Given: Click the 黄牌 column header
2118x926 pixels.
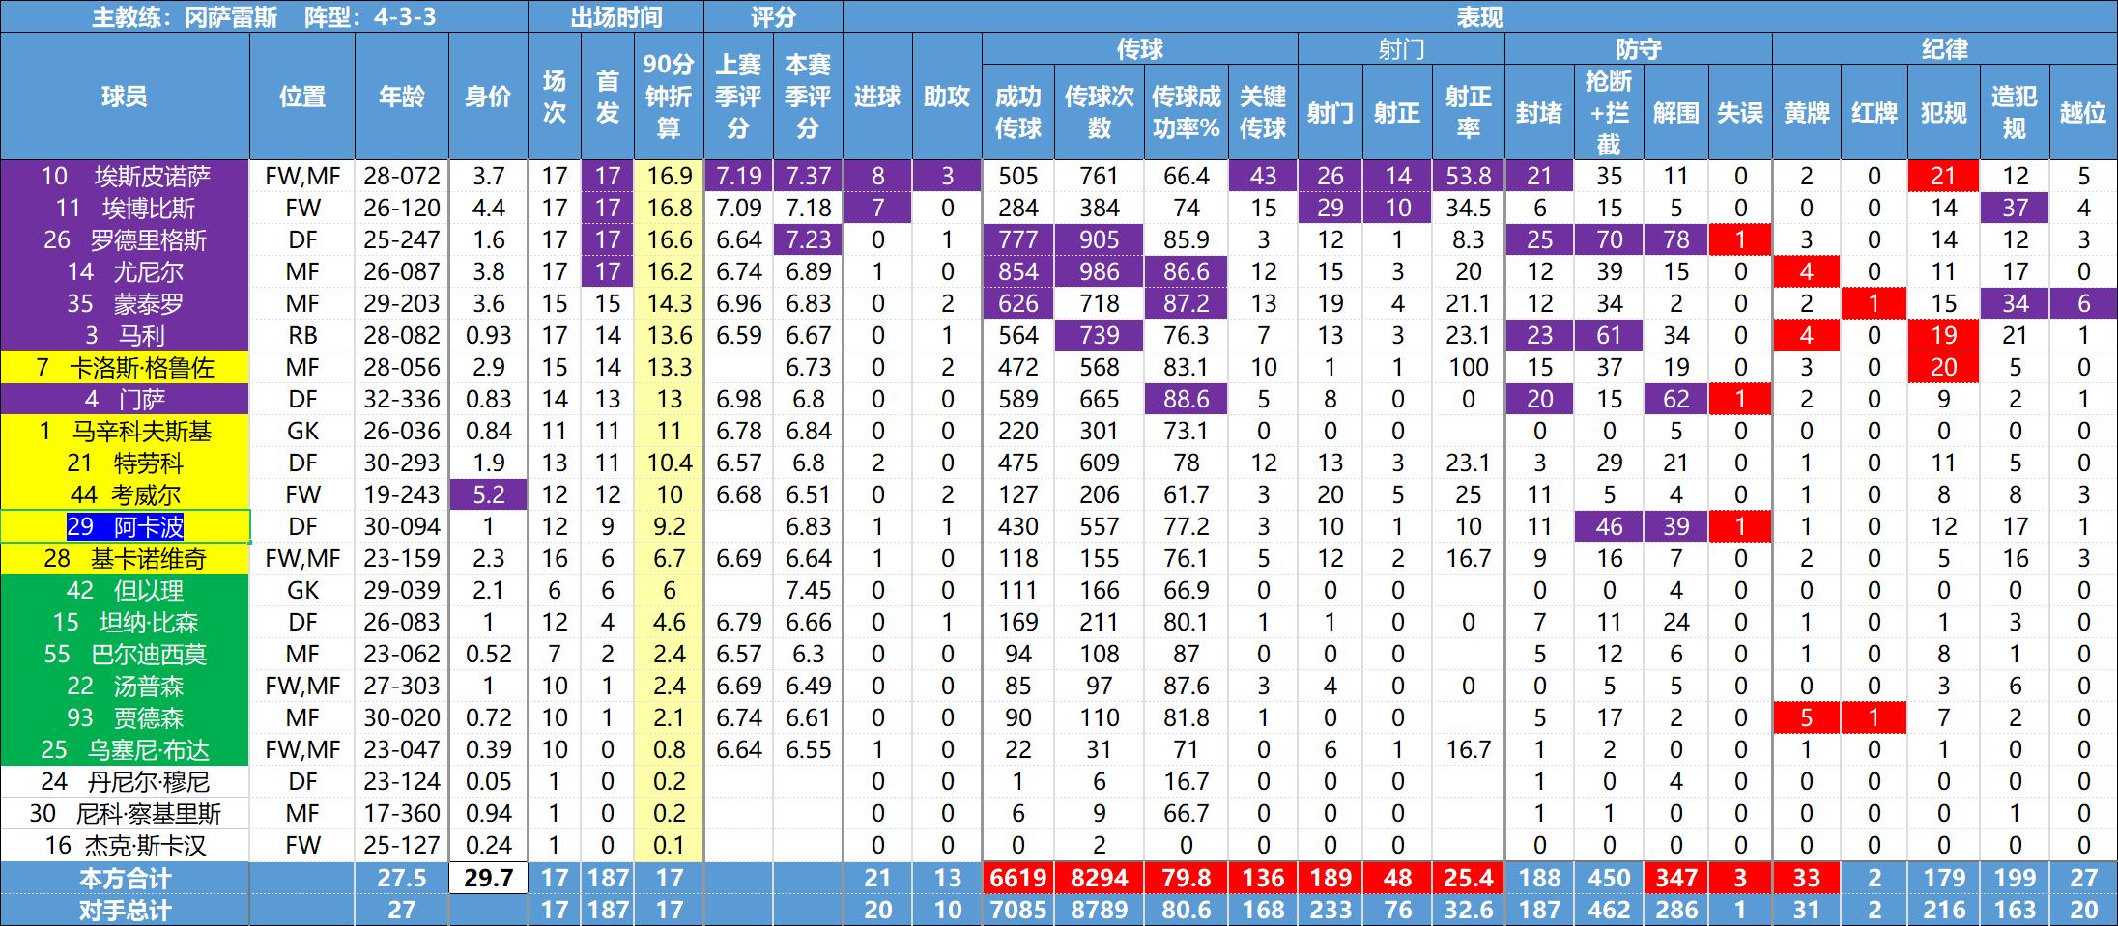Looking at the screenshot, I should click(1806, 113).
